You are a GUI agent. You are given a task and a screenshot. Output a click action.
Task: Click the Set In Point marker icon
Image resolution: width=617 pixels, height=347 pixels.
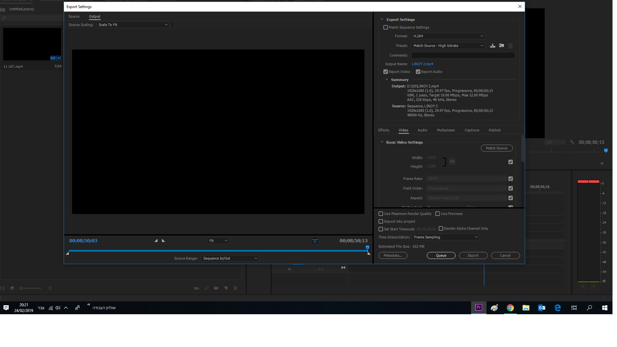[156, 241]
